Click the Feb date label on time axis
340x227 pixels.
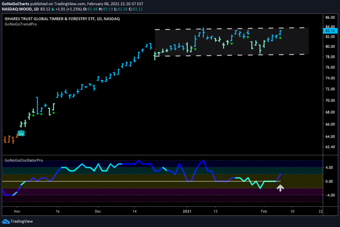click(264, 211)
